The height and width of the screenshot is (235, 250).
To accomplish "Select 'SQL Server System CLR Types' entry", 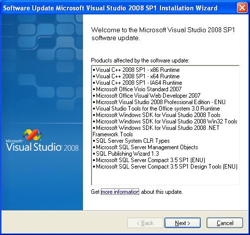I will (131, 141).
